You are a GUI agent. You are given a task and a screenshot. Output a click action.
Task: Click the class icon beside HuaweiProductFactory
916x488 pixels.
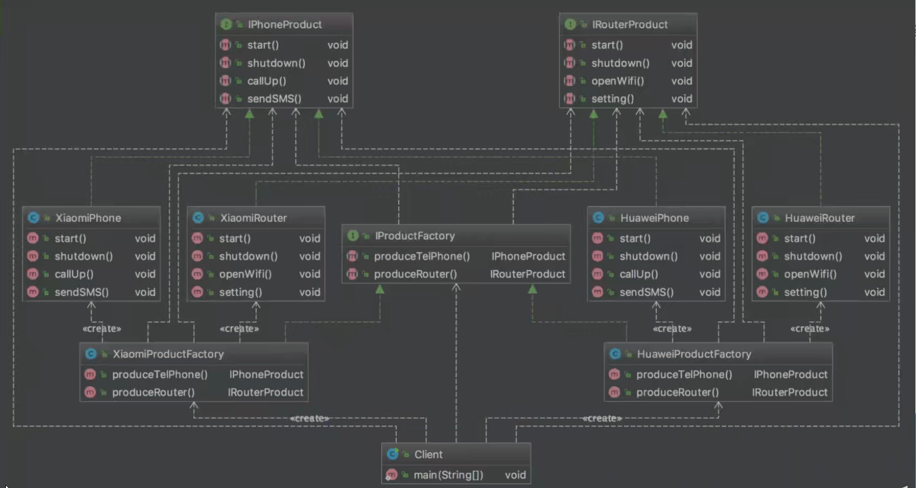pos(615,354)
